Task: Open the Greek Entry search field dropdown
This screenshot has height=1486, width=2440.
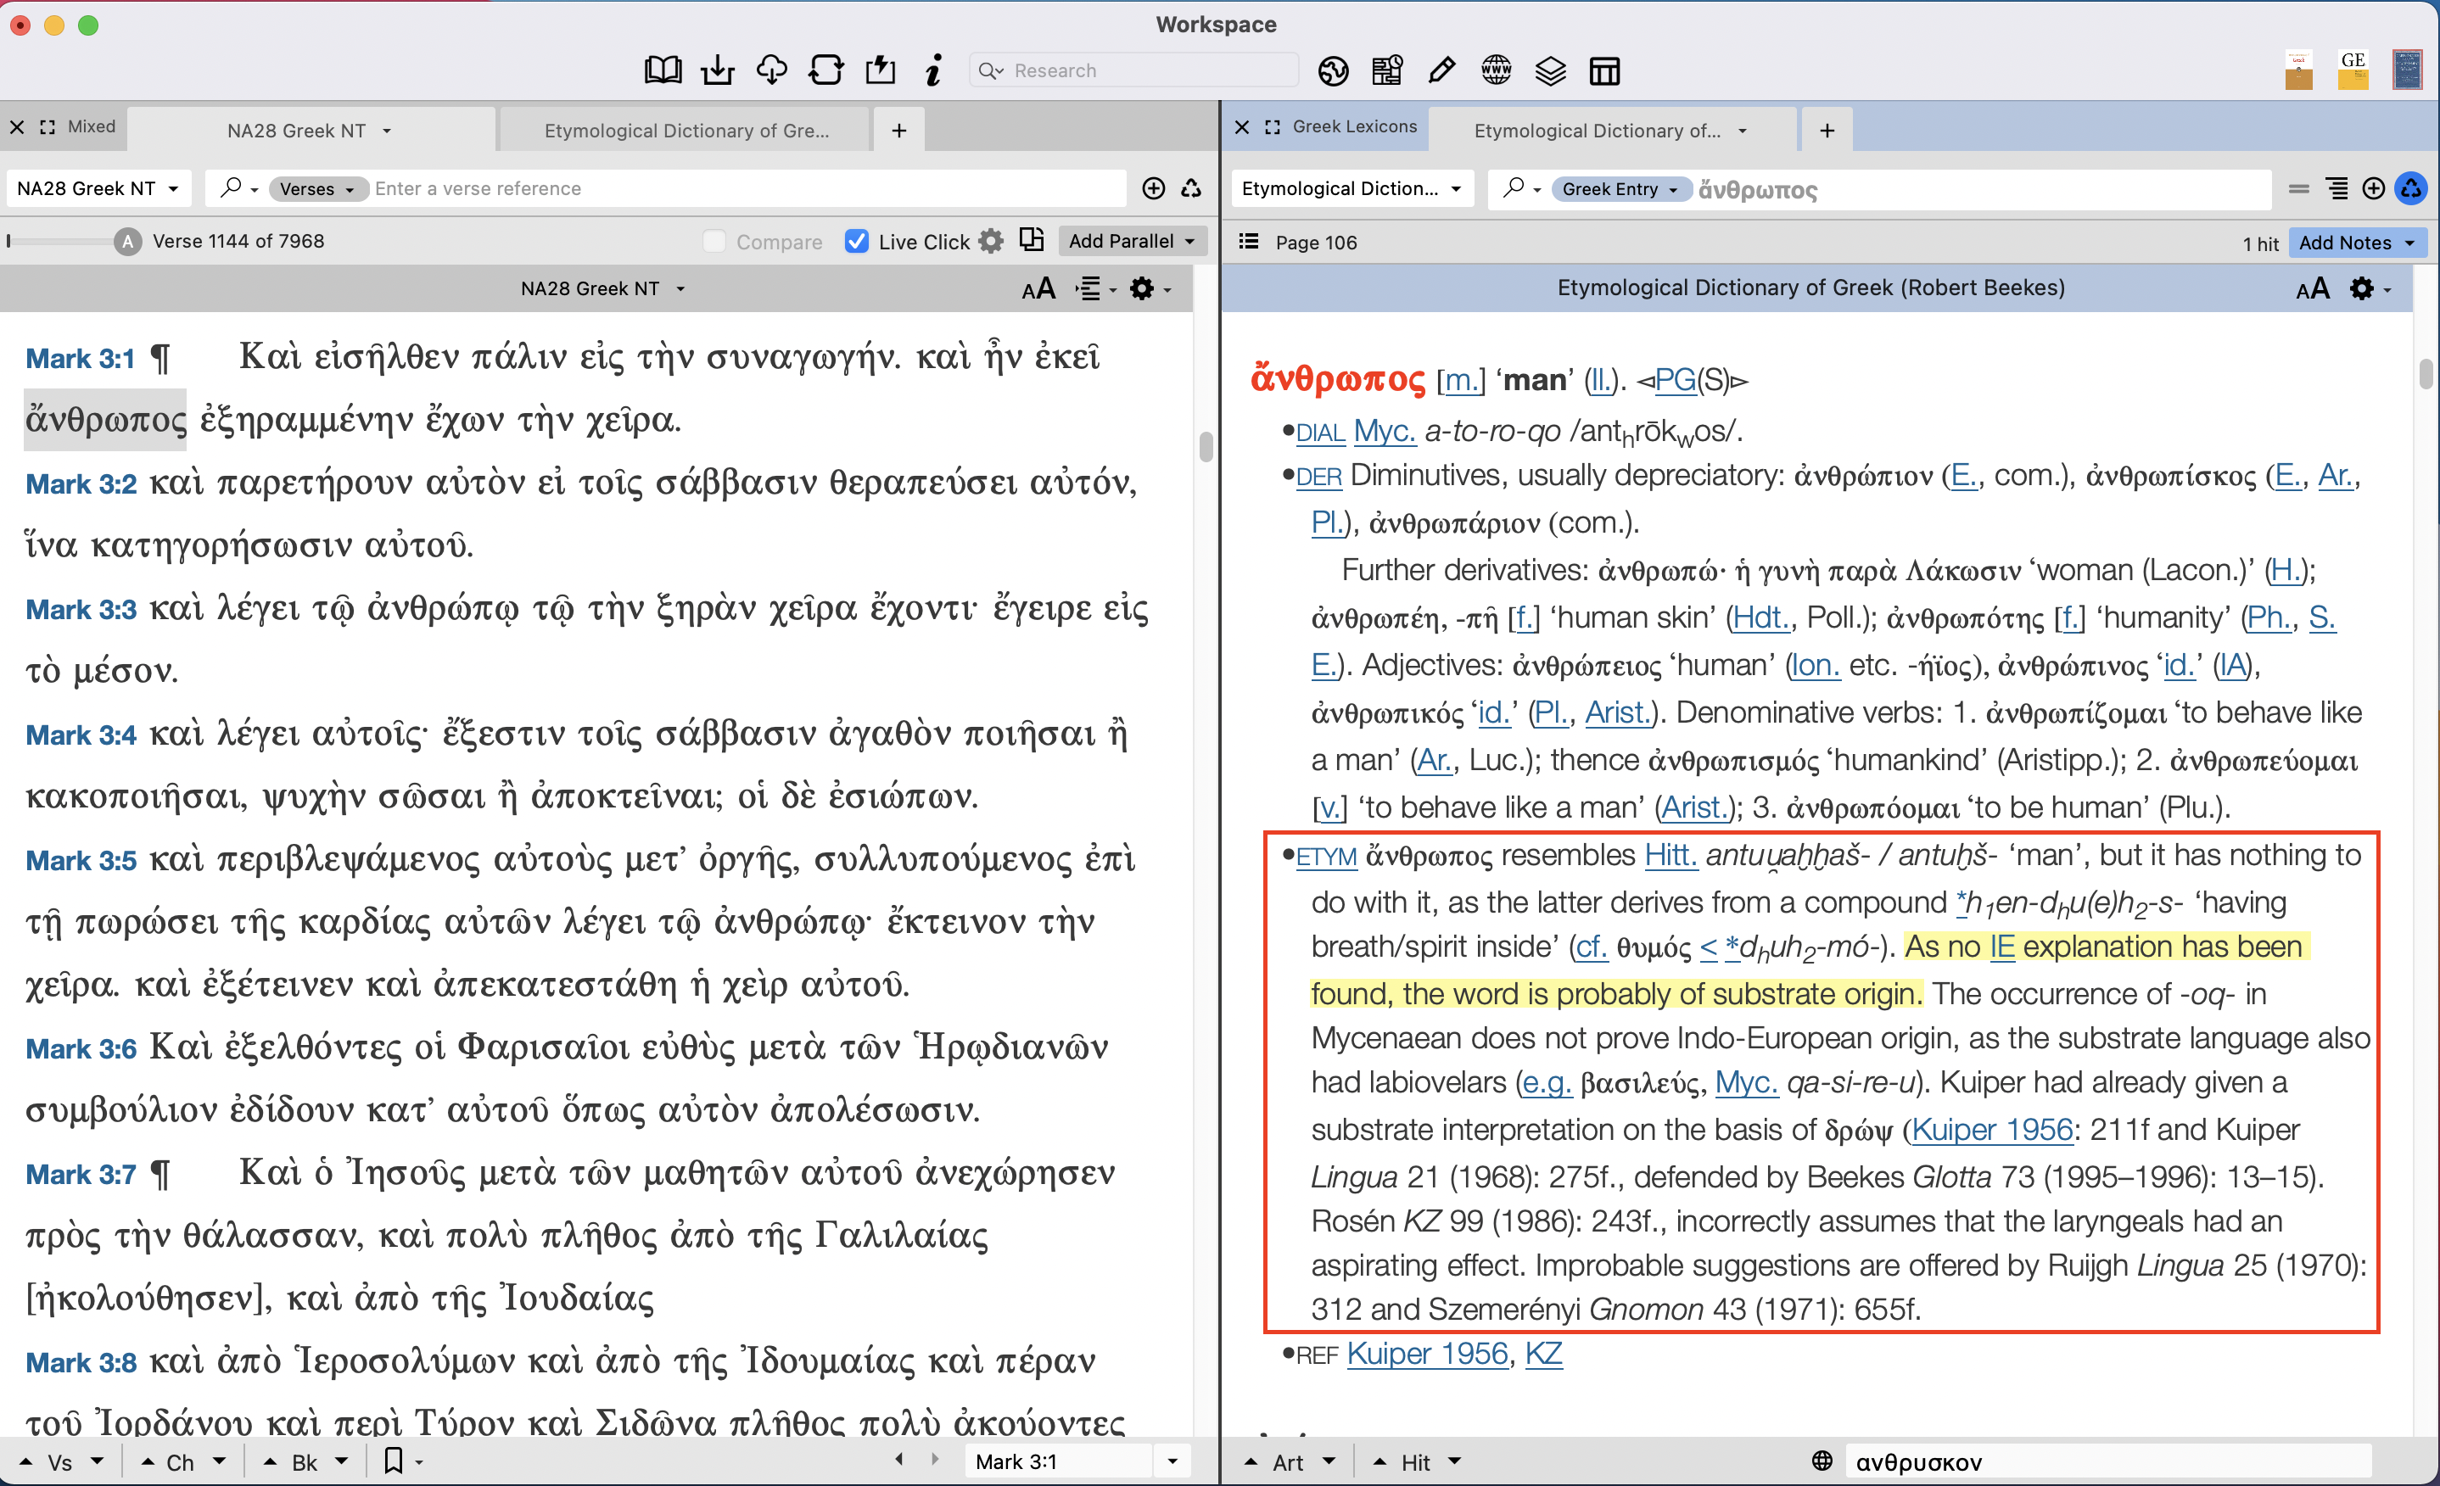Action: tap(1620, 188)
